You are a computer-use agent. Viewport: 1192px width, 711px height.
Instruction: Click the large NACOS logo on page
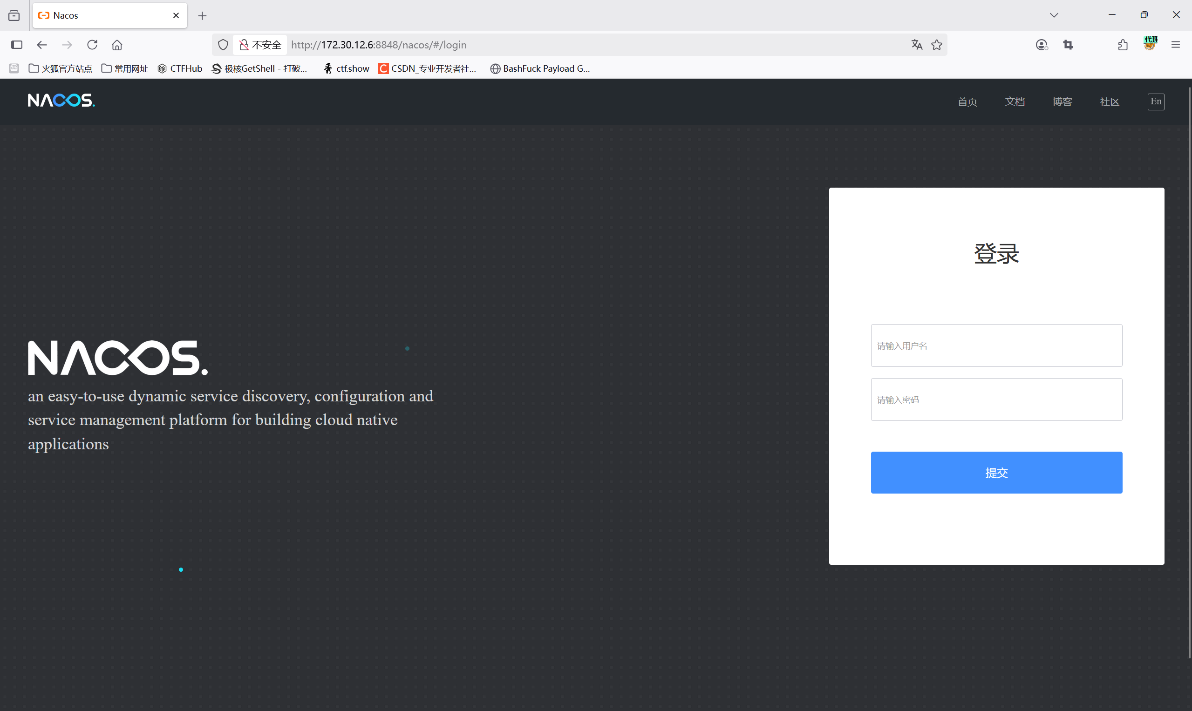118,358
